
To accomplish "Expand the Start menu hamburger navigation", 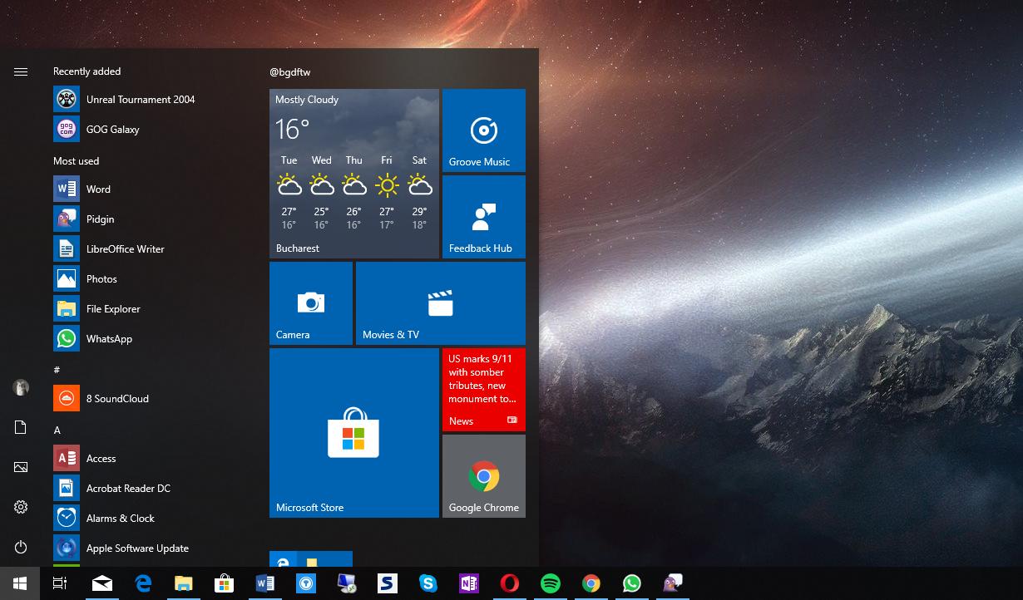I will tap(21, 72).
